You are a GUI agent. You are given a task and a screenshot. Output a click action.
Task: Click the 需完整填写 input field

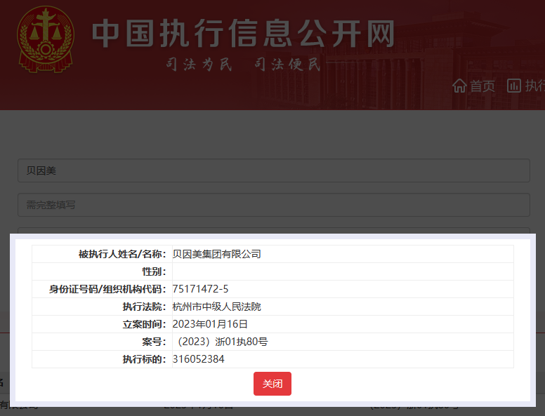pos(273,205)
